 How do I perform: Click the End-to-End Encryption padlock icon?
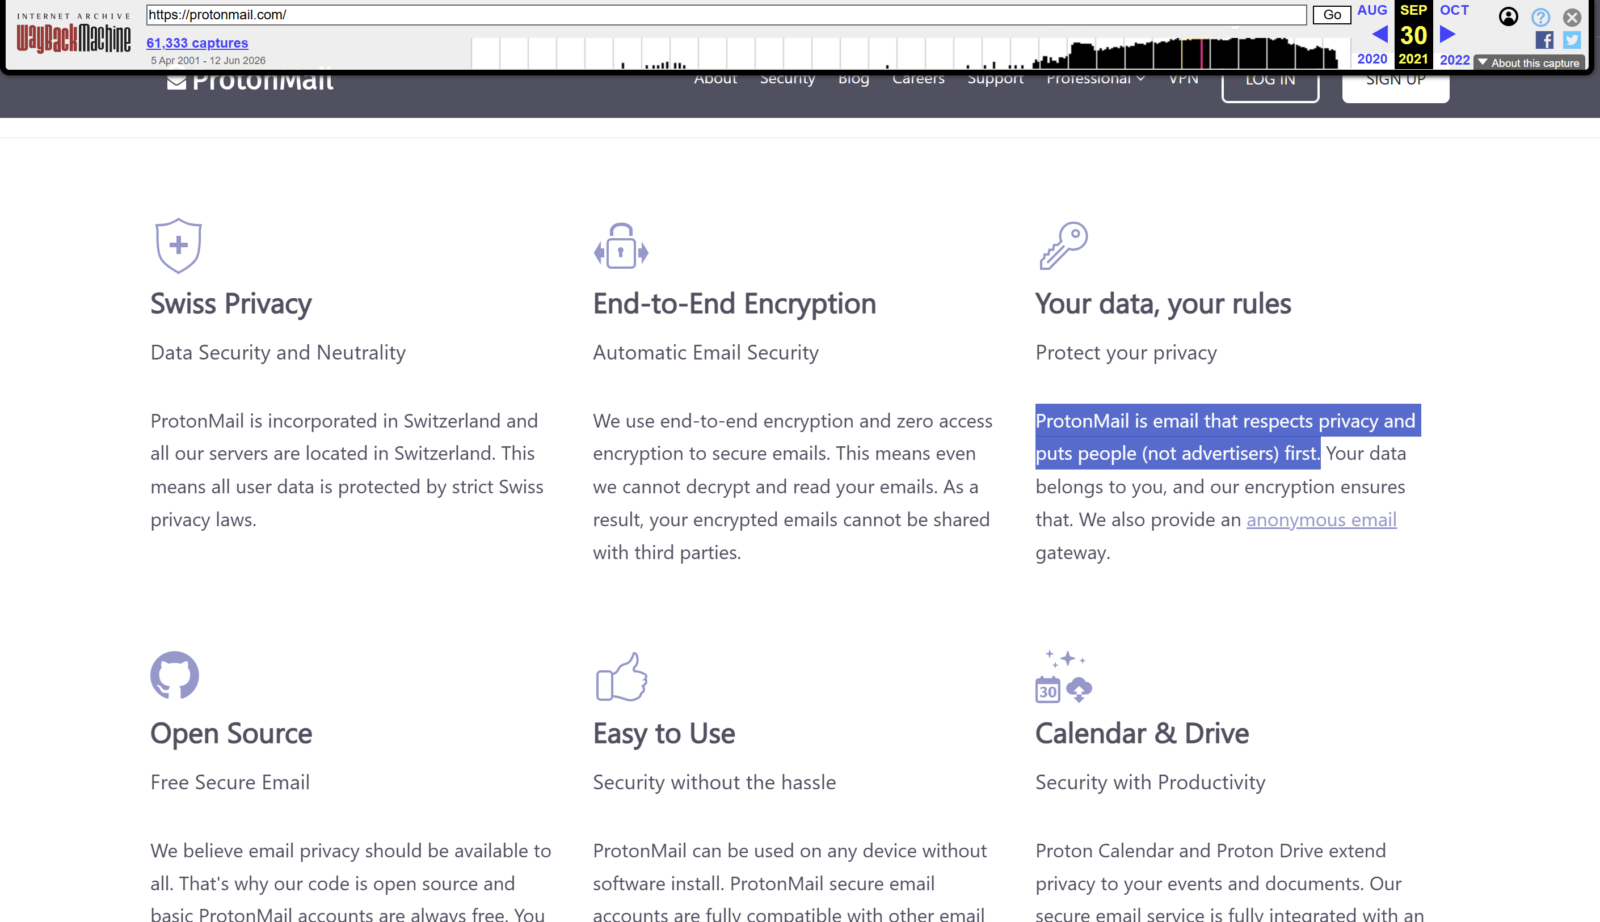[x=621, y=246]
